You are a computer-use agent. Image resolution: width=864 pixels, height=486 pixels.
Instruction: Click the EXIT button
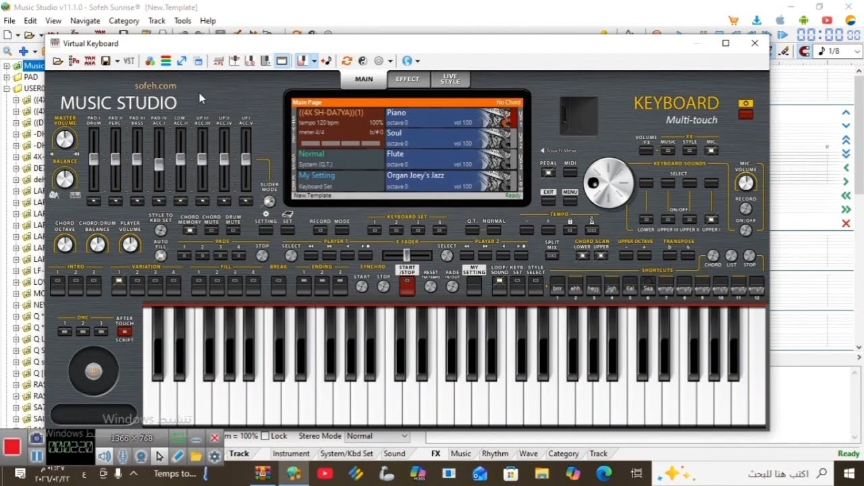coord(548,200)
